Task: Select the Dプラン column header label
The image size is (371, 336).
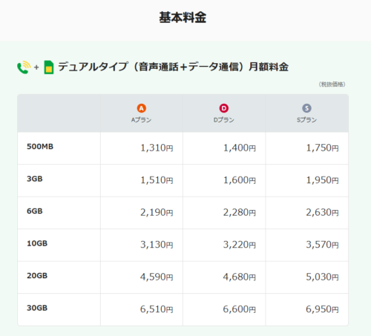Action: (x=224, y=120)
